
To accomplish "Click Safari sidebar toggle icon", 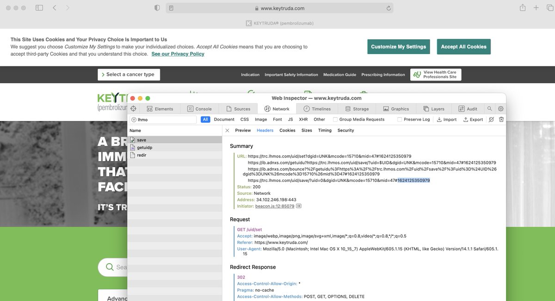I will point(39,8).
